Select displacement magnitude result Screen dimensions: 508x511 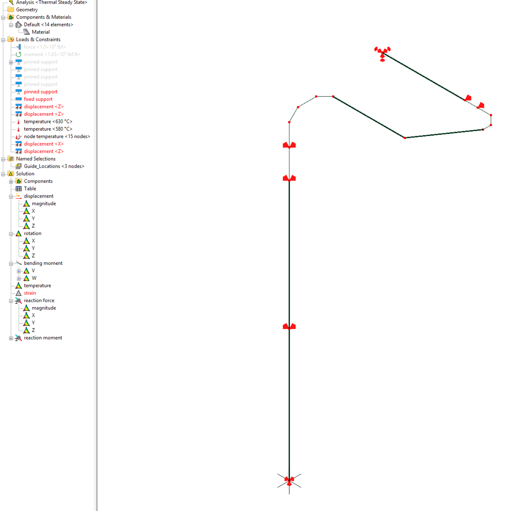point(44,203)
